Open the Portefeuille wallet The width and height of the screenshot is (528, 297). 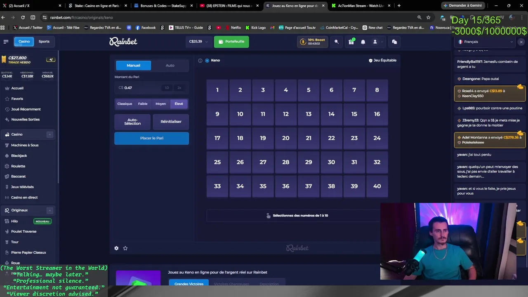[x=231, y=42]
